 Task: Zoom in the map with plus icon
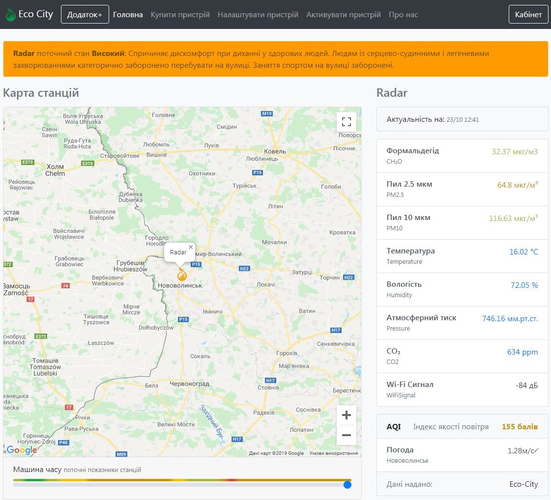(346, 415)
